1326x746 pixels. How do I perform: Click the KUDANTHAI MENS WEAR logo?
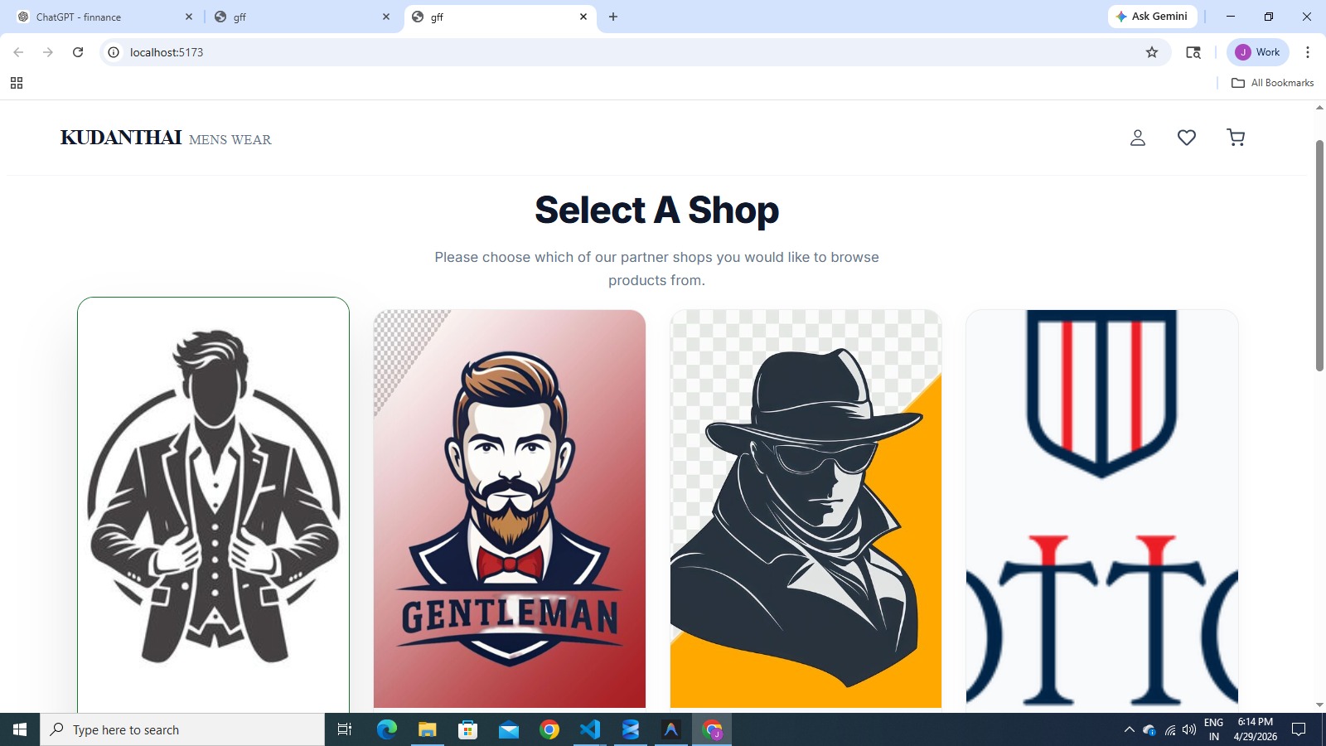166,138
